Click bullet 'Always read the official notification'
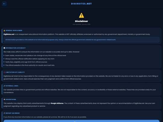The width and height of the screenshot is (163, 122). [30, 59]
